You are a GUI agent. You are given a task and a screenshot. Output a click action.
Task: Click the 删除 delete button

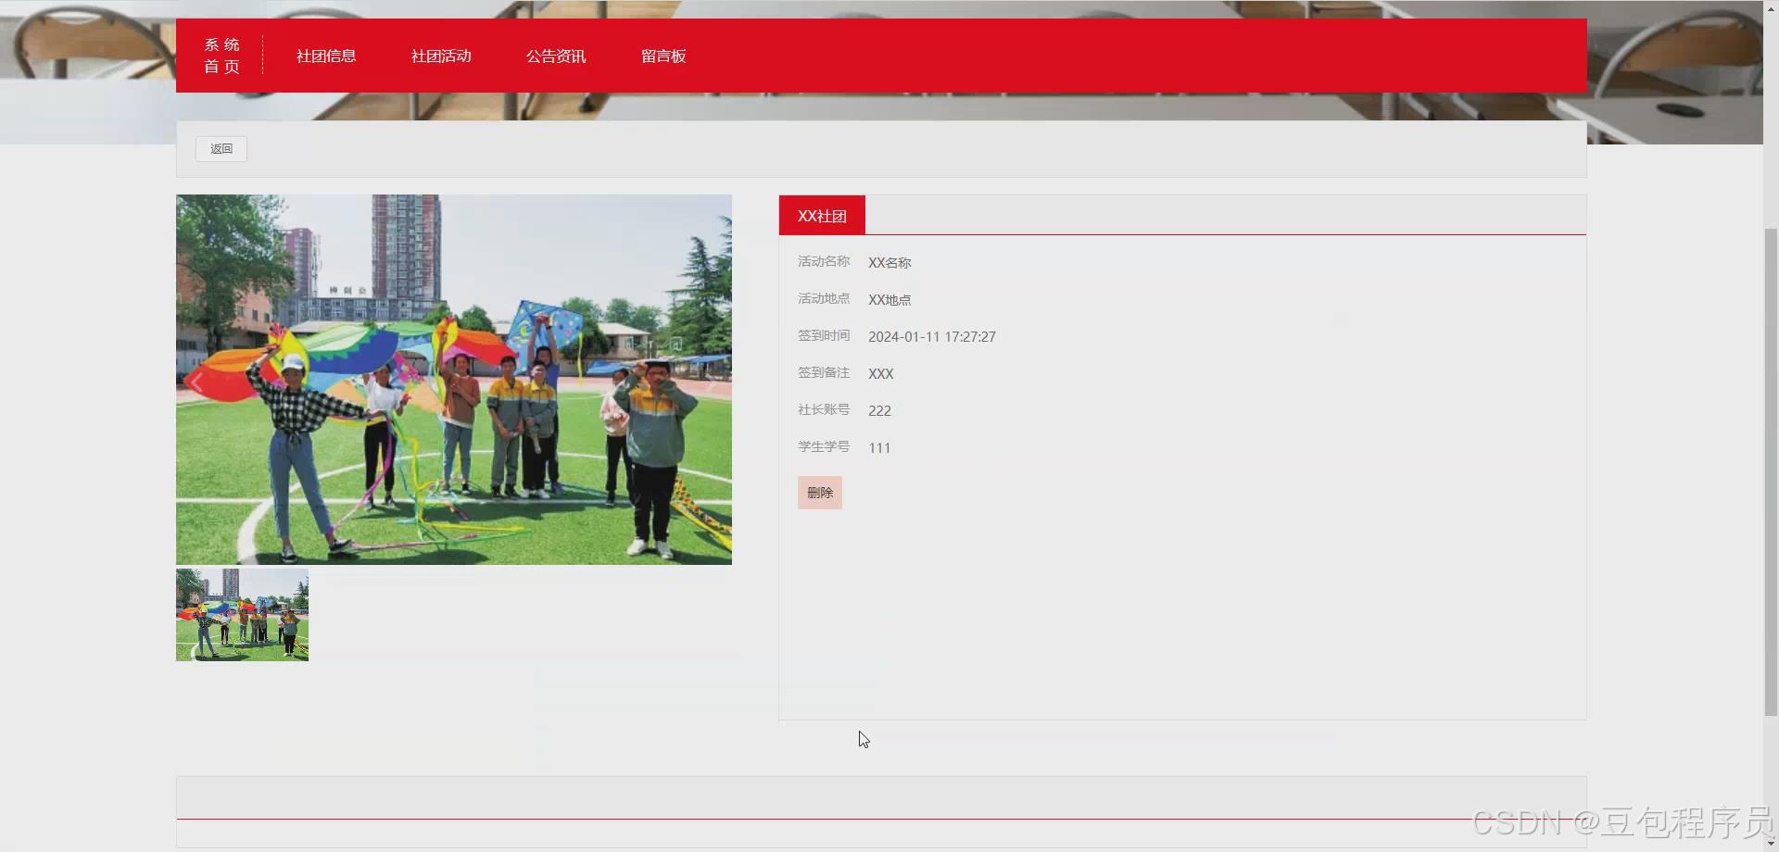click(820, 493)
